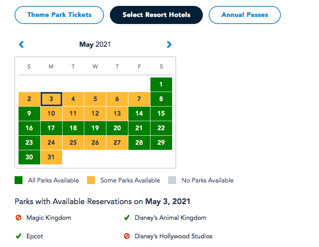
Task: Click the gray No Parks Available legend swatch
Action: tap(172, 181)
